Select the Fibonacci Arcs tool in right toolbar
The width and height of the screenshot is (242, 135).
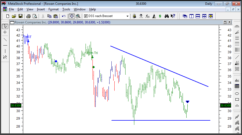237,27
